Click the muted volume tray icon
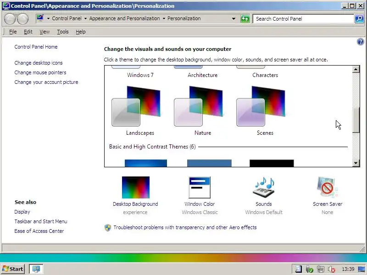This screenshot has width=367, height=275. [x=331, y=269]
